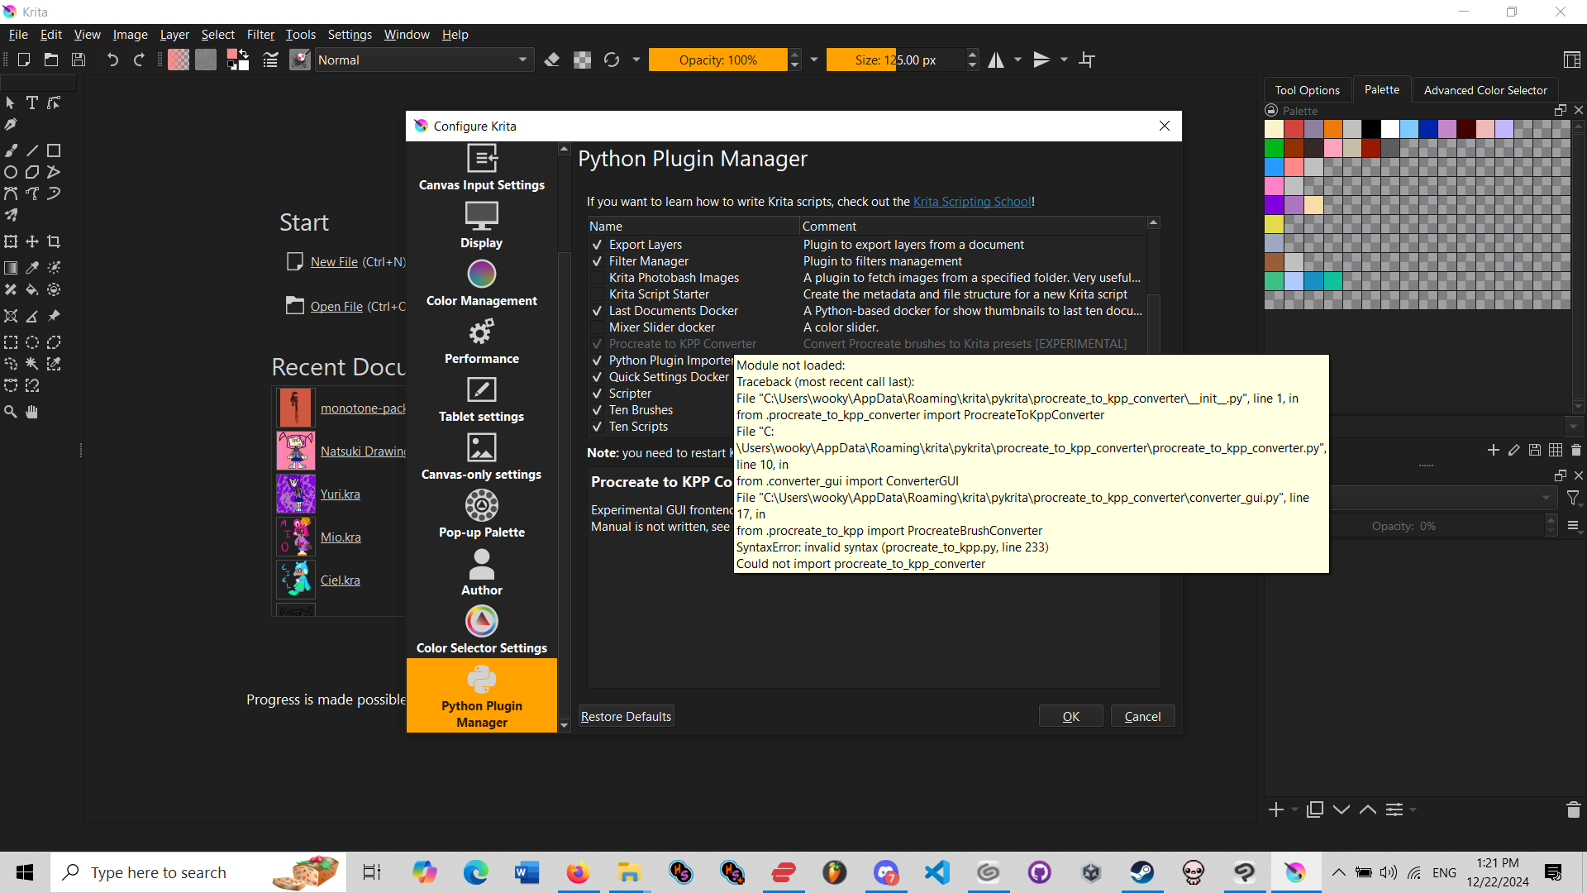Image resolution: width=1587 pixels, height=893 pixels.
Task: Expand the Add Layer dropdown arrow
Action: click(x=1294, y=809)
